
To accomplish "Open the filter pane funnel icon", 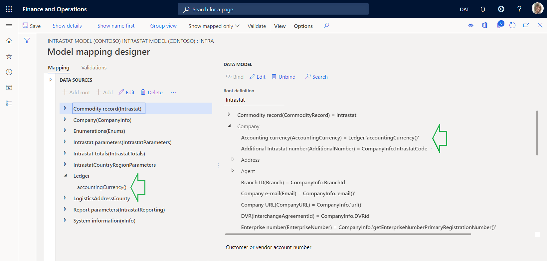I will [27, 41].
